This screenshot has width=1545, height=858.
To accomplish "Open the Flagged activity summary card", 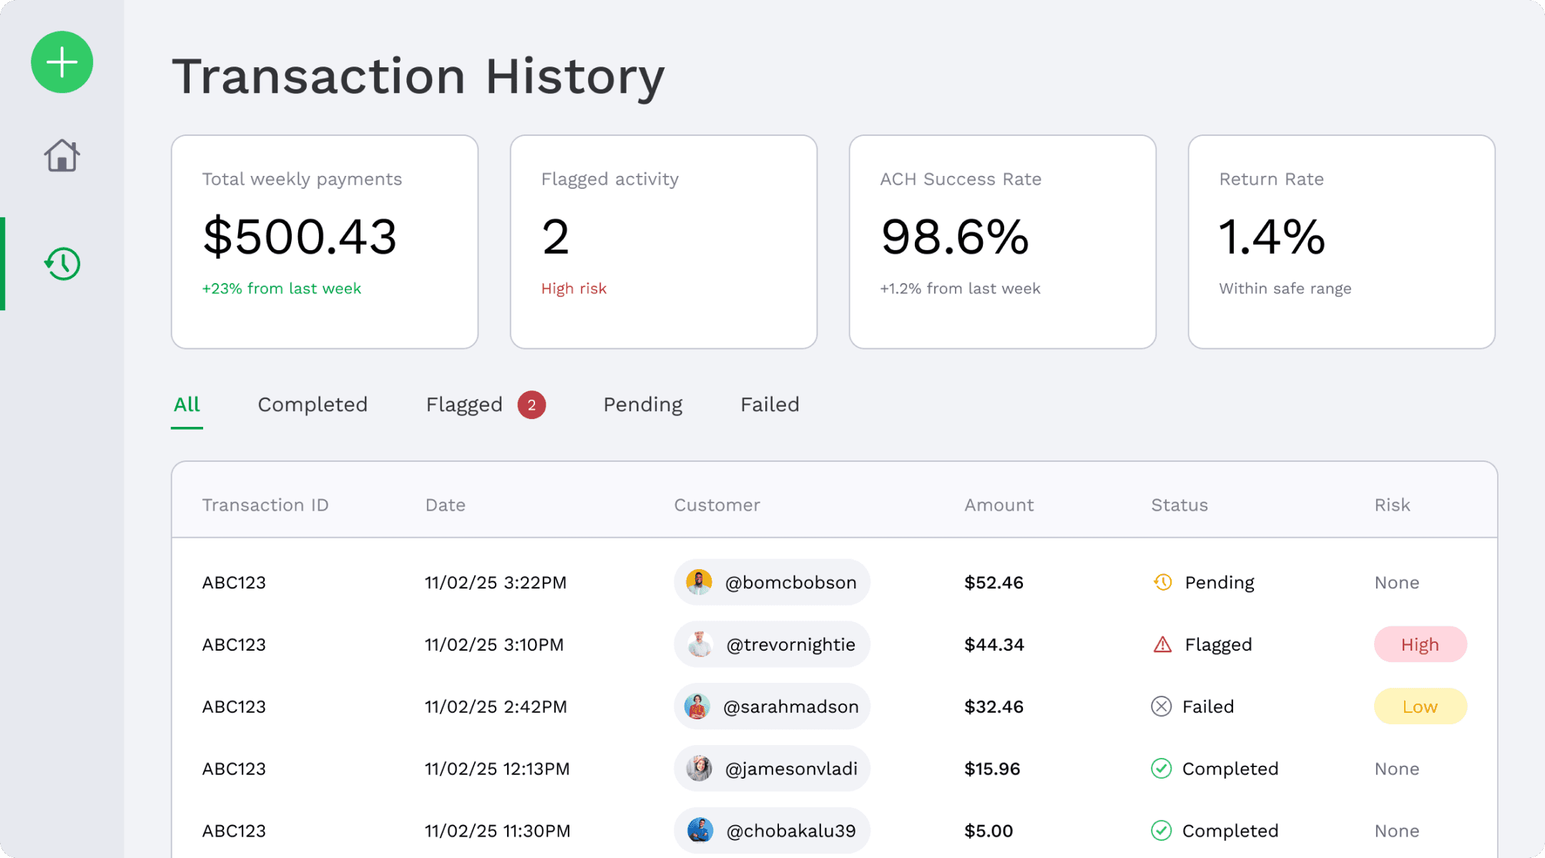I will coord(663,242).
